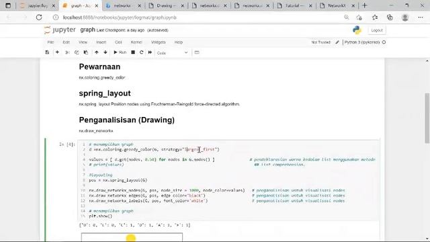Open a new browser tab

pos(364,5)
